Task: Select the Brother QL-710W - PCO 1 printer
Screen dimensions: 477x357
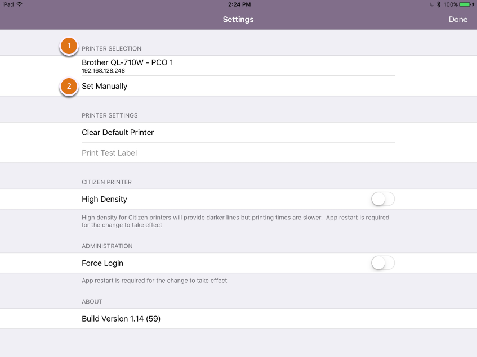Action: click(x=239, y=66)
